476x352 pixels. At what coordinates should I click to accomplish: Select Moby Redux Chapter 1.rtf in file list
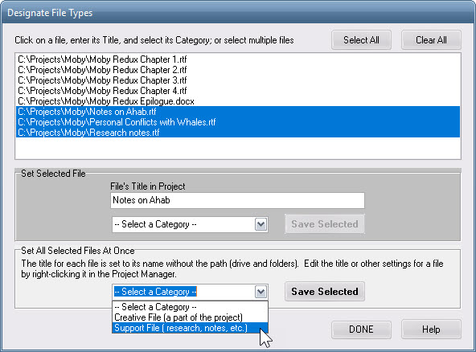tap(238, 59)
